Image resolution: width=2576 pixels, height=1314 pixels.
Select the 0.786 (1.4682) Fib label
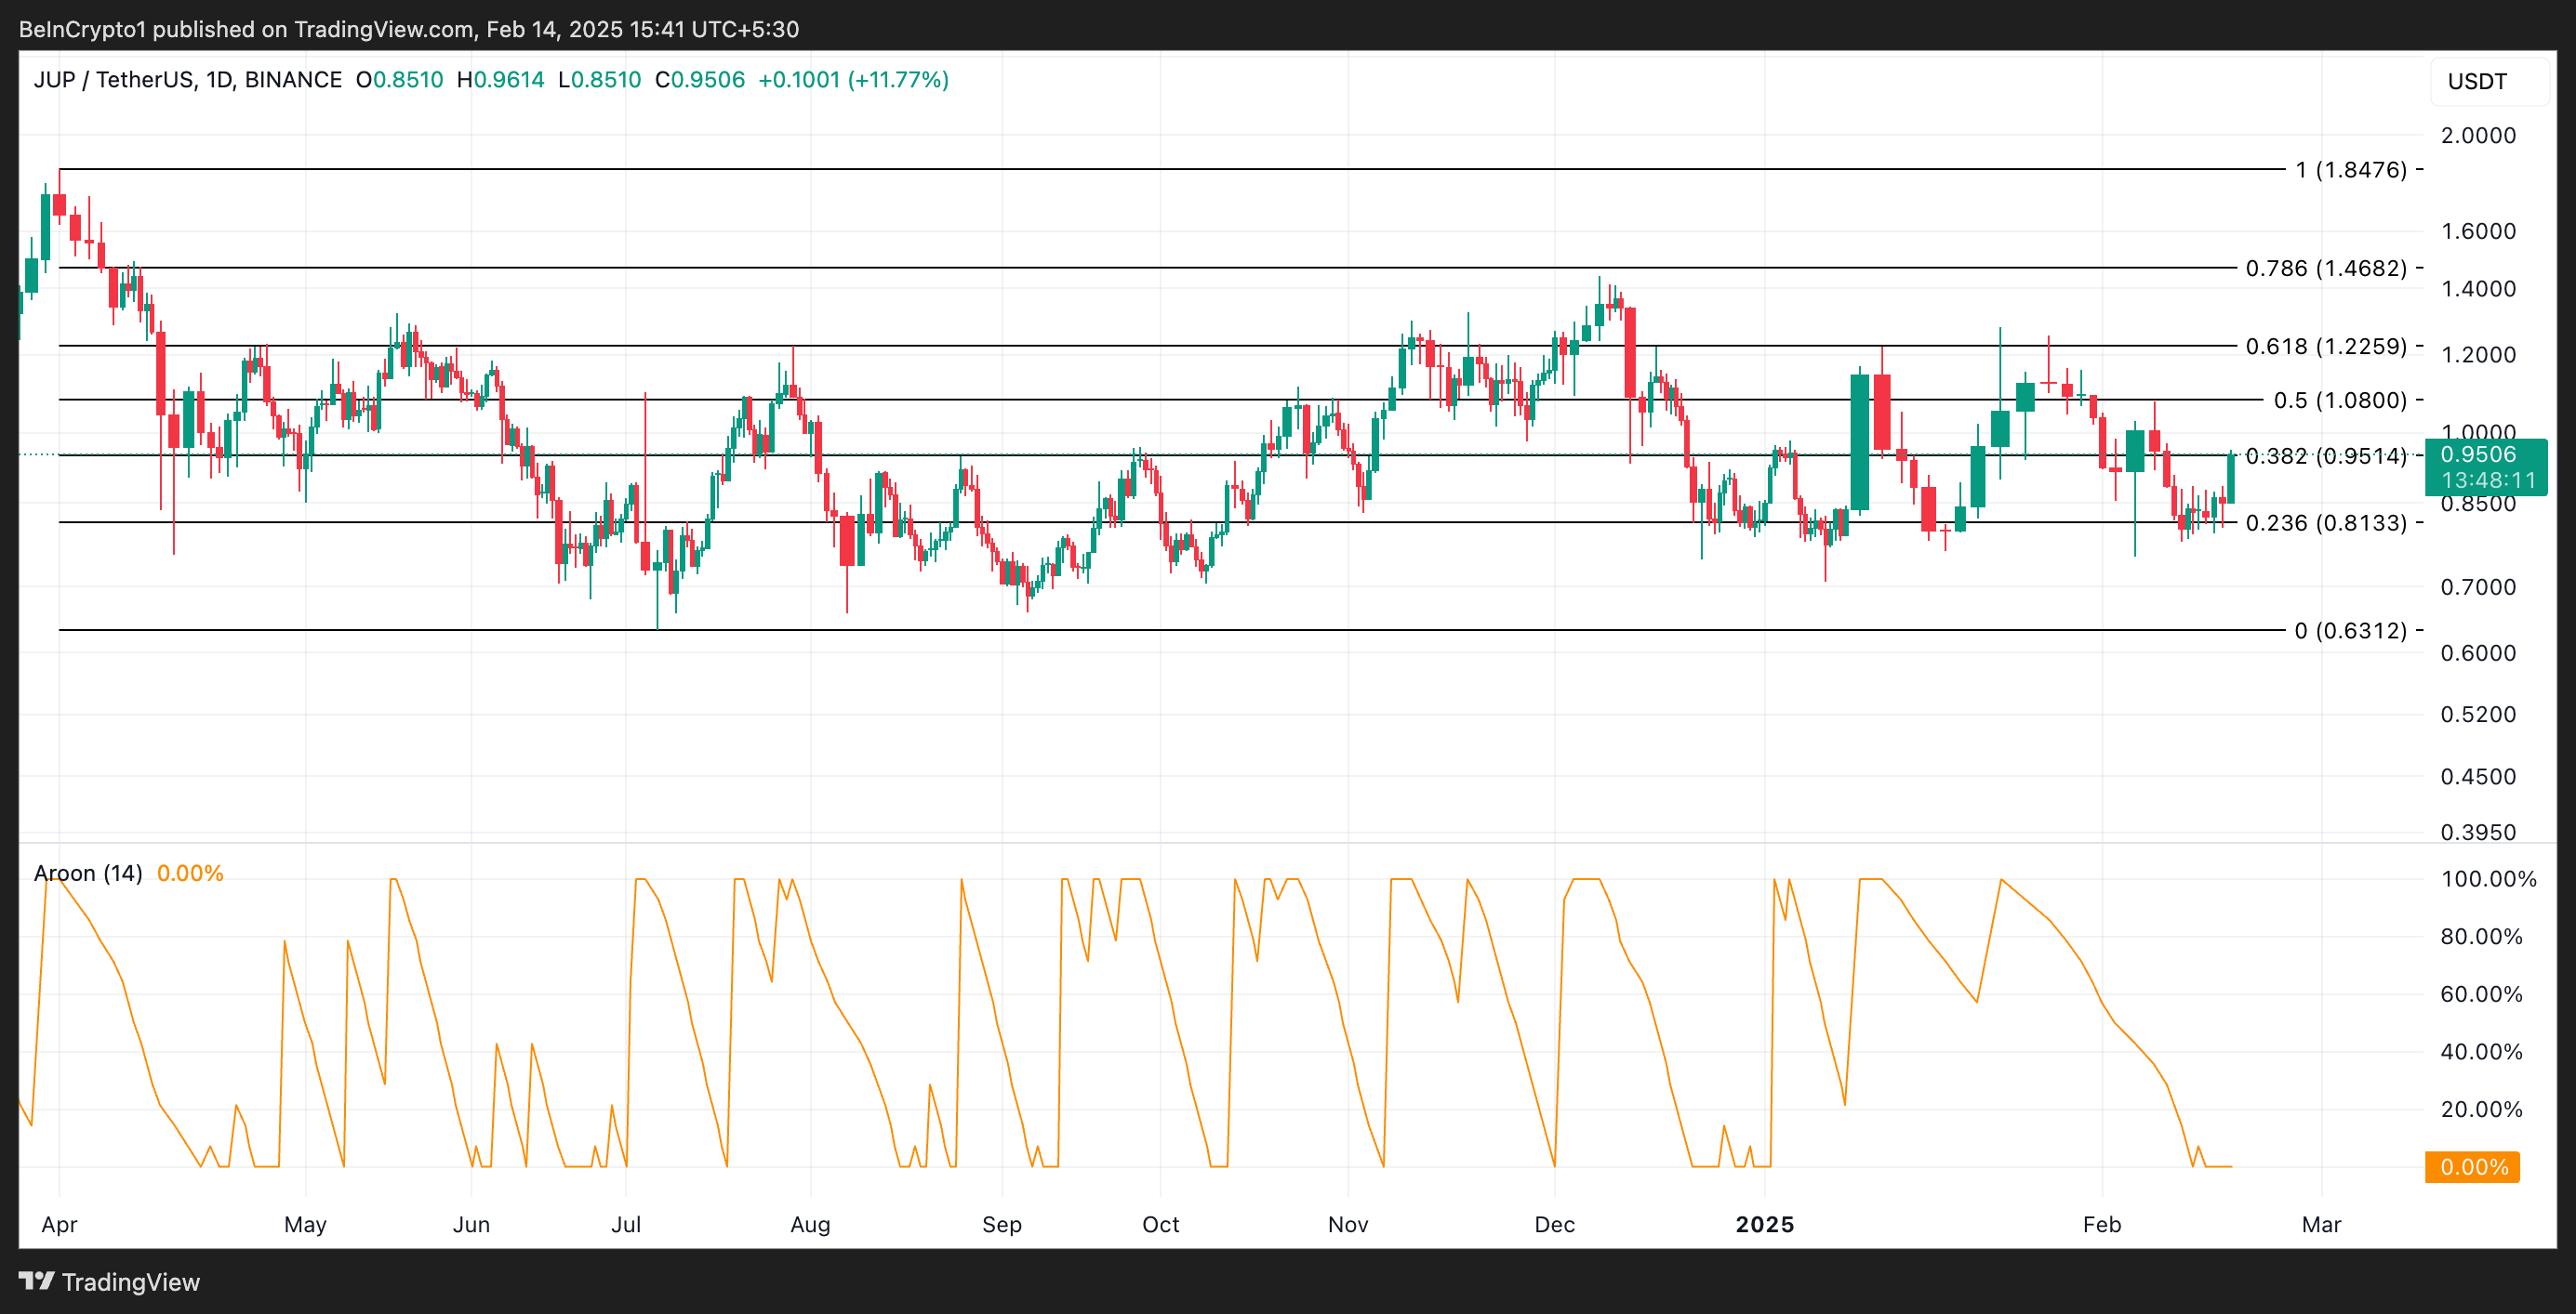point(2326,268)
